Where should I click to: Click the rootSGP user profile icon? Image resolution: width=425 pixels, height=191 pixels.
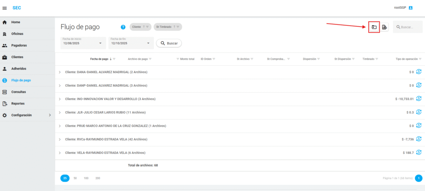(x=410, y=8)
